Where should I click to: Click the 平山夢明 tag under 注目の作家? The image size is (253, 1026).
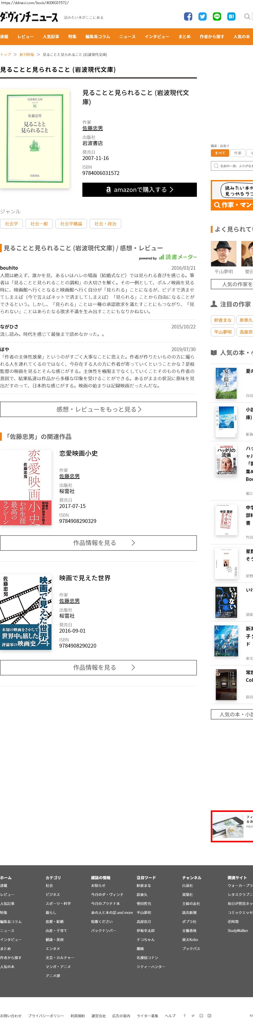point(223,332)
